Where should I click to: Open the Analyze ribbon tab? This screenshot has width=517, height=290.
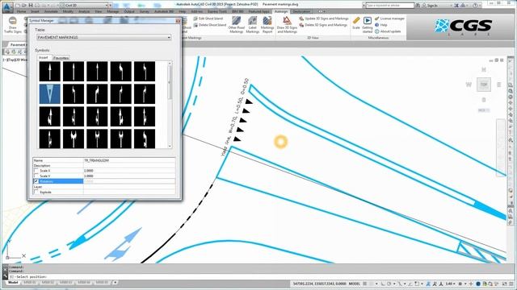(x=84, y=11)
